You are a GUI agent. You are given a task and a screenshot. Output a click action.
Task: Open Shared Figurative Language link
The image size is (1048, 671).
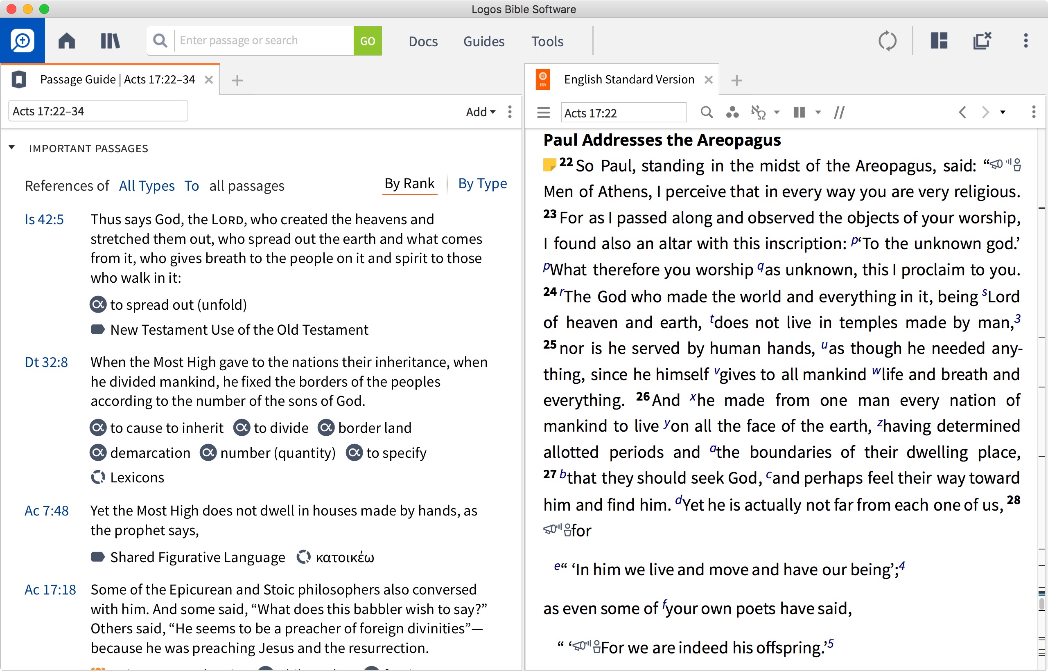point(197,558)
